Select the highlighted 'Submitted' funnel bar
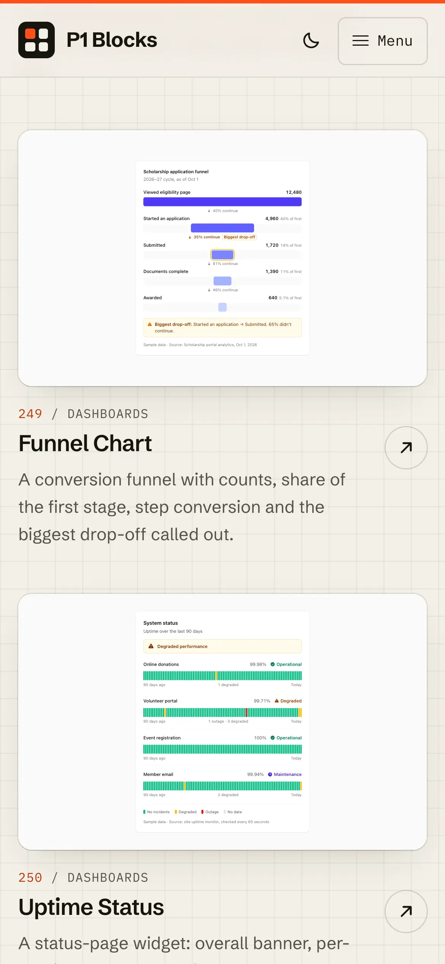 point(222,255)
